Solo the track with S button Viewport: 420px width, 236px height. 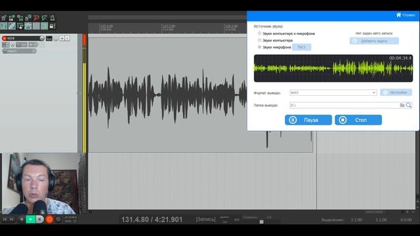point(67,39)
